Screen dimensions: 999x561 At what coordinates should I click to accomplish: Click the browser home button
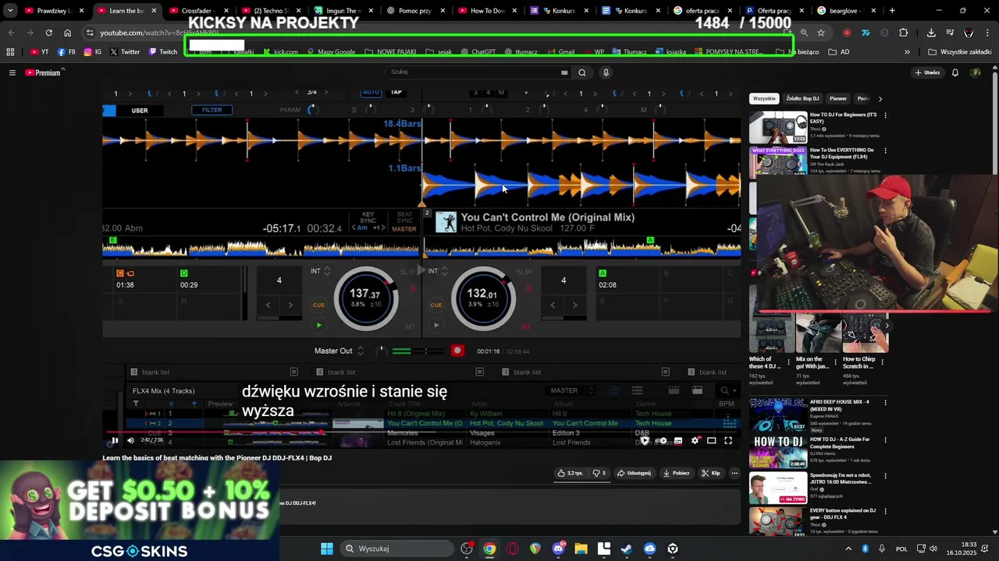click(x=67, y=33)
